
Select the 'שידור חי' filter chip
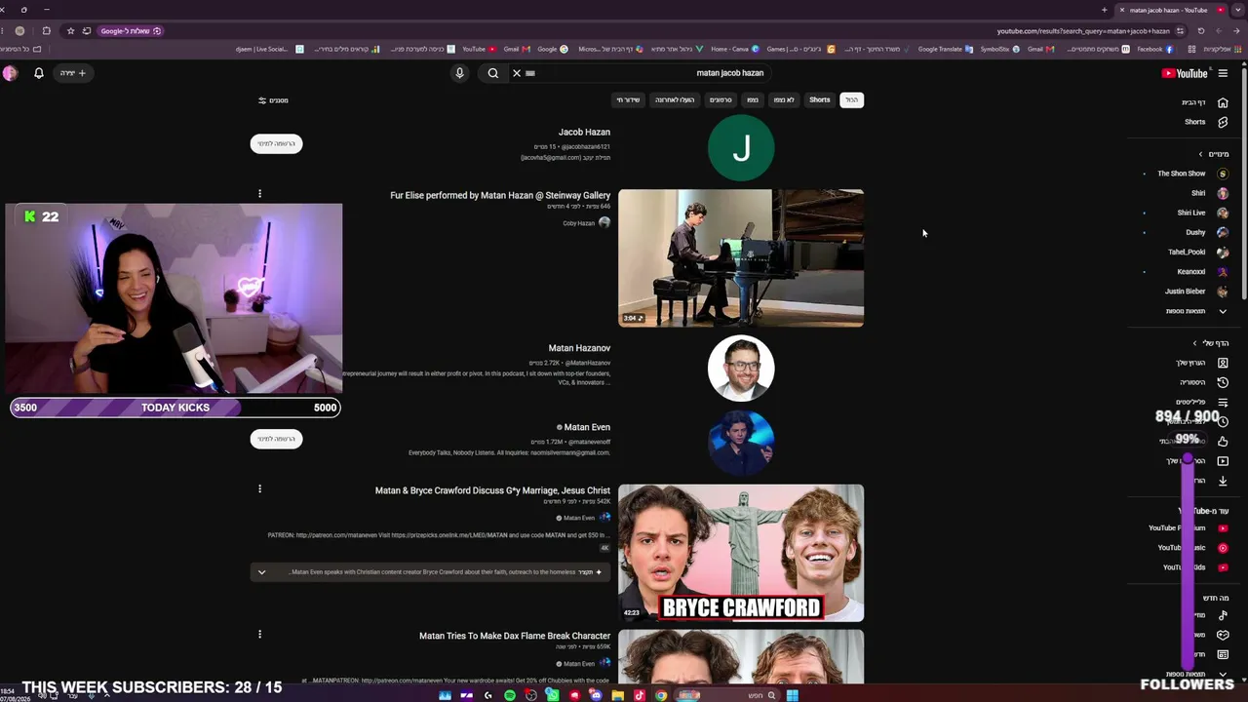click(x=628, y=99)
